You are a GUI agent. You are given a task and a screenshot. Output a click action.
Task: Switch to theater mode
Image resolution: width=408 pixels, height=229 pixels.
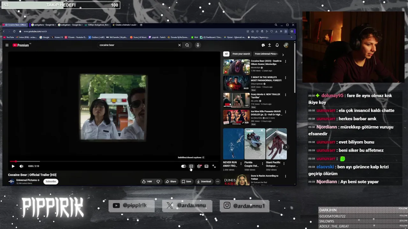click(x=207, y=166)
